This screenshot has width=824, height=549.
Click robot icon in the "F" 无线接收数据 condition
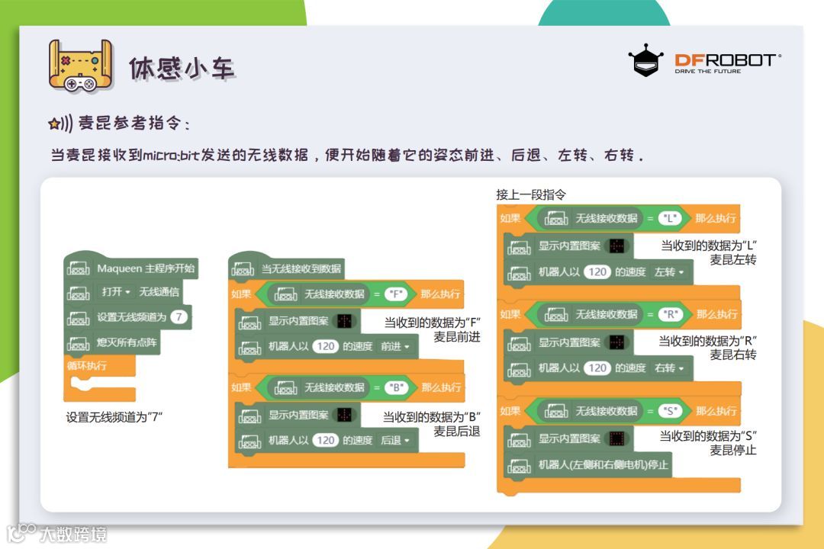click(285, 295)
